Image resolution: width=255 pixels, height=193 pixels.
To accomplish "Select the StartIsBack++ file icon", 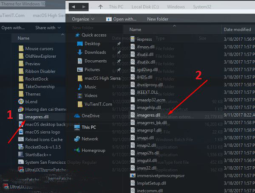I will (21, 154).
